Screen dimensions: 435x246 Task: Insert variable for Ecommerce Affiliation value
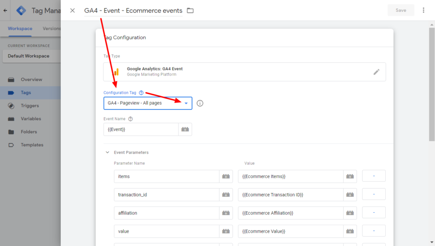pyautogui.click(x=350, y=213)
